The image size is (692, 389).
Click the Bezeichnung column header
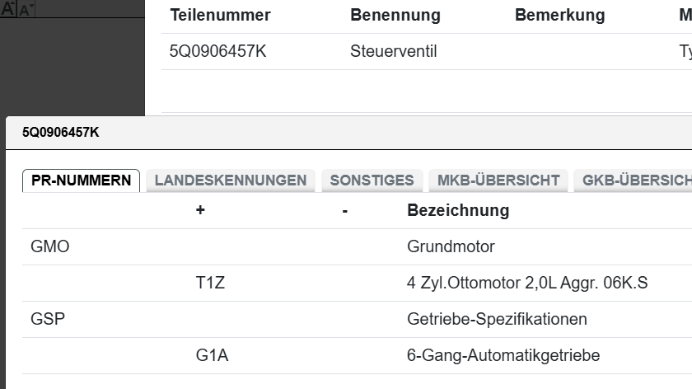(x=458, y=210)
